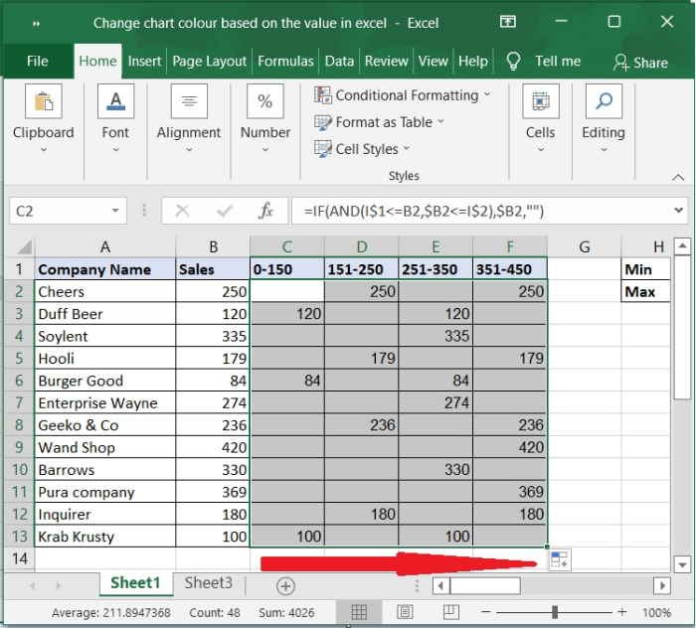The width and height of the screenshot is (696, 628).
Task: Open the File backstage menu
Action: pos(38,61)
